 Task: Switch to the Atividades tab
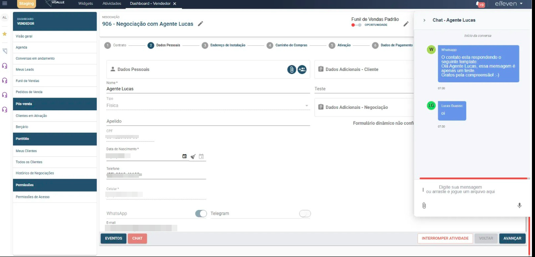pos(111,3)
